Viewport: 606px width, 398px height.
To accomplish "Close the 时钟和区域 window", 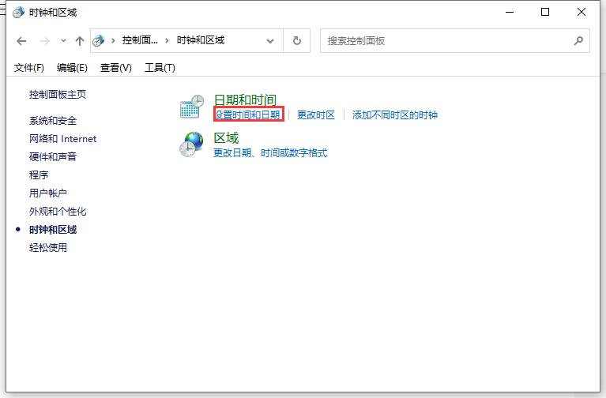I will click(x=582, y=13).
